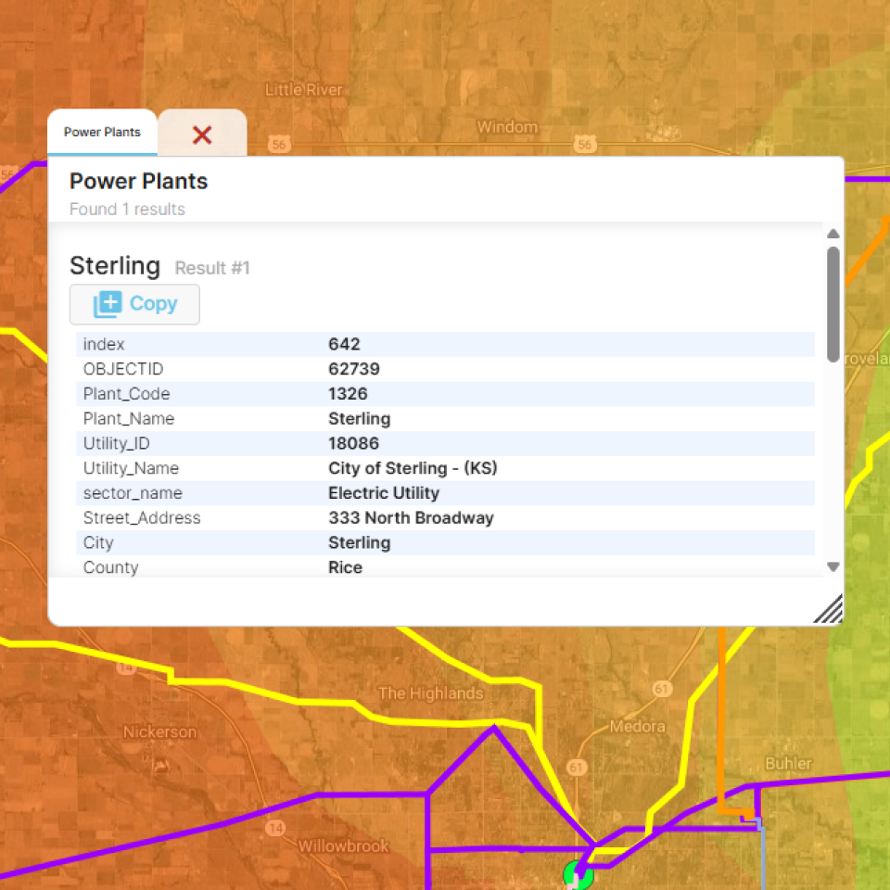Click the scroll-up arrow in the results panel

pos(833,235)
